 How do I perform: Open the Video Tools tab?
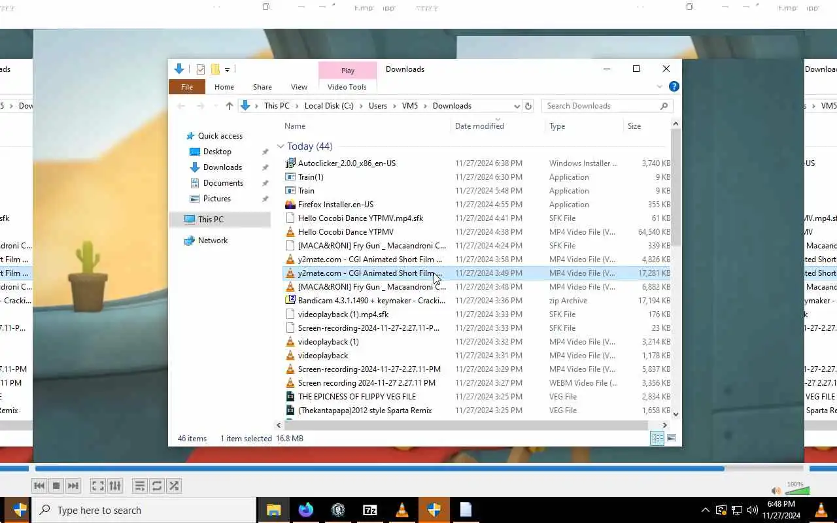pyautogui.click(x=347, y=87)
